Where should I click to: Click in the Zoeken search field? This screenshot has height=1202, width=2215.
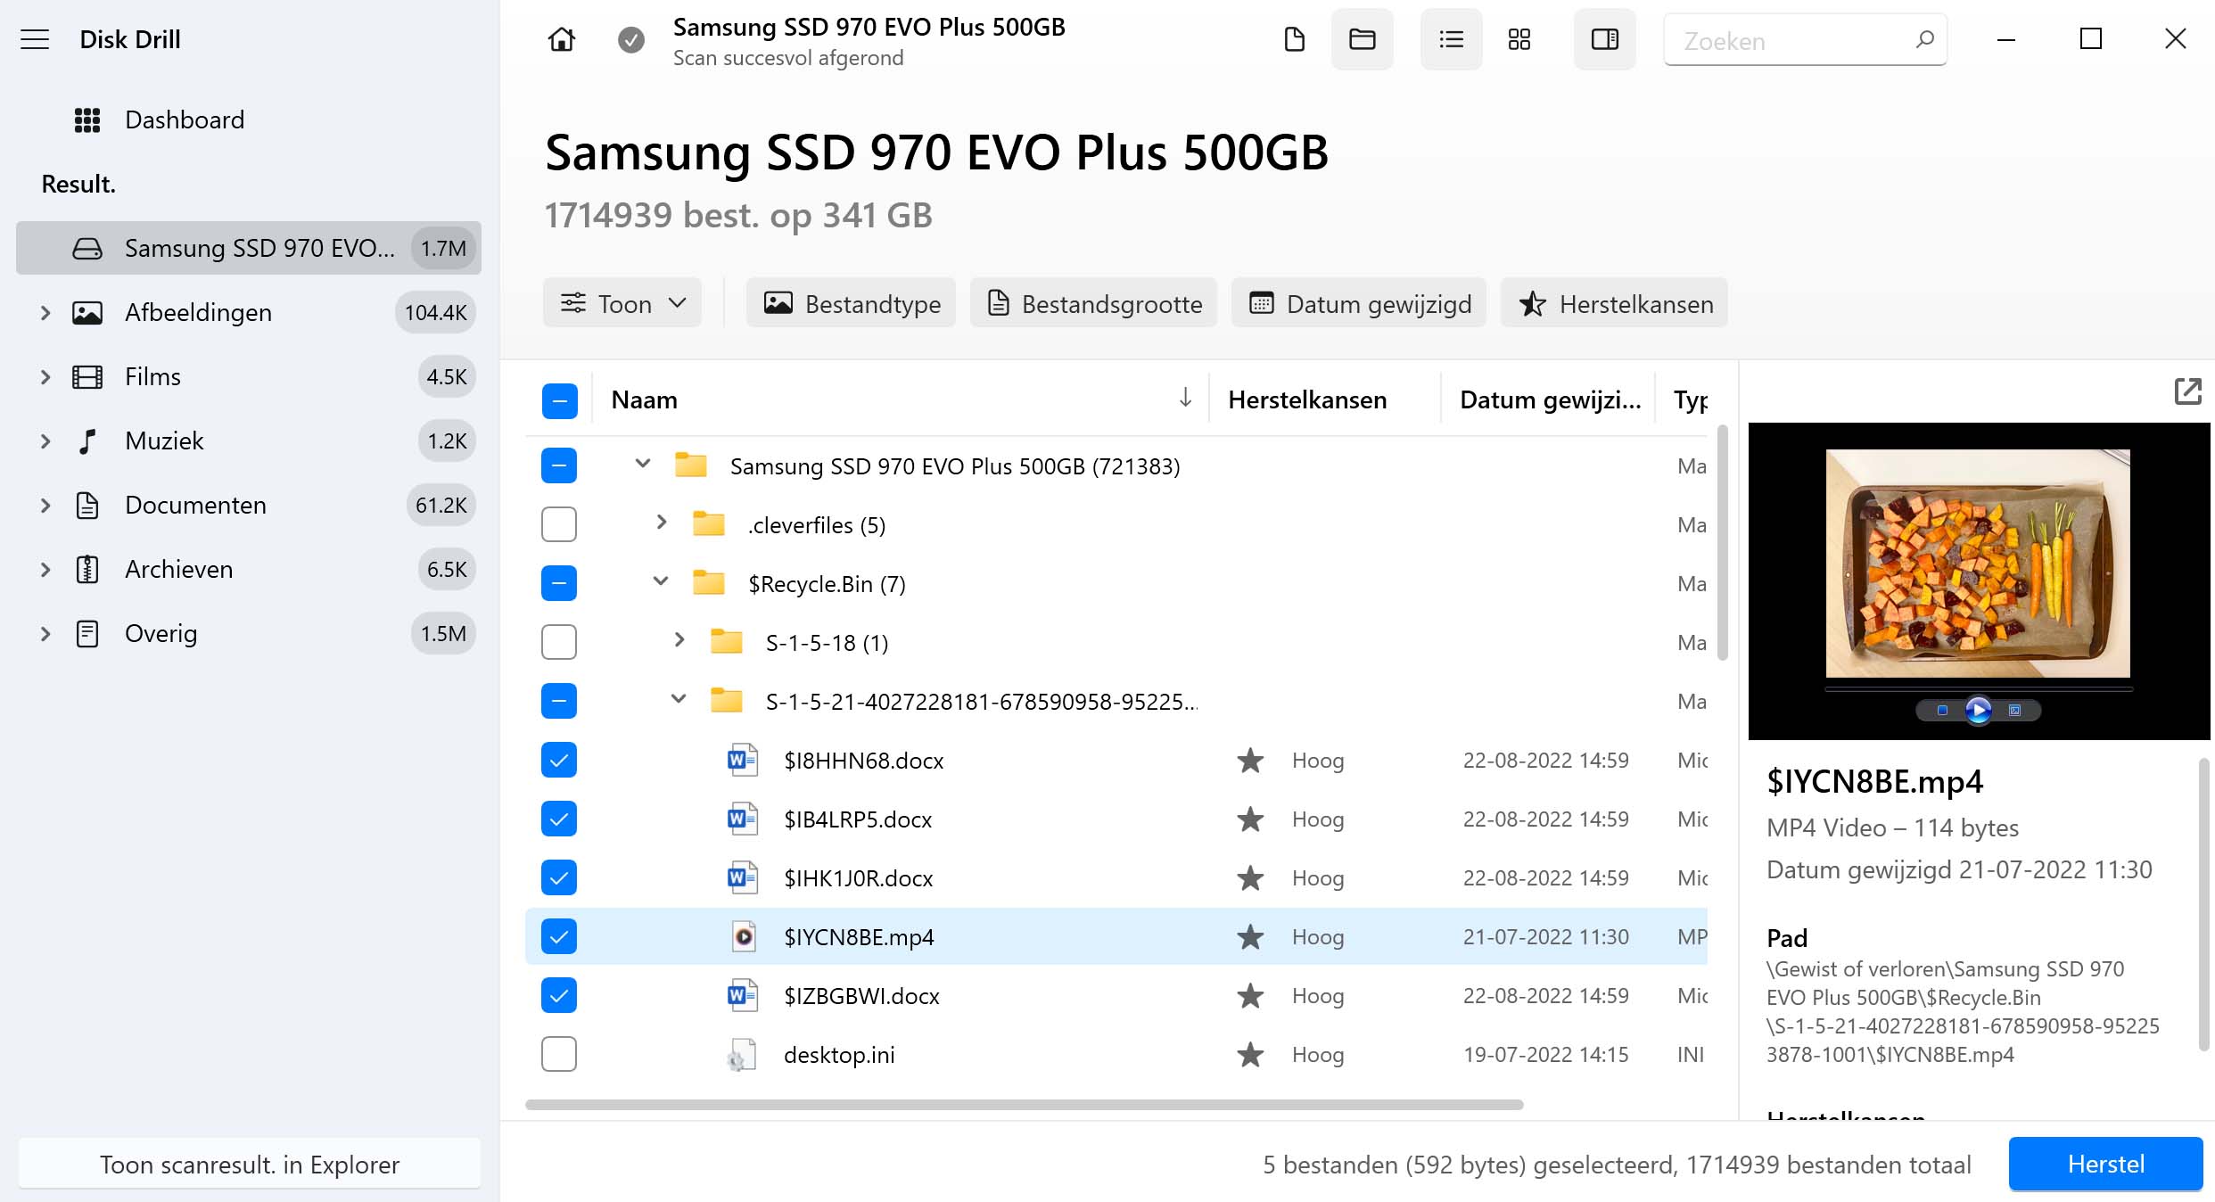pyautogui.click(x=1805, y=40)
